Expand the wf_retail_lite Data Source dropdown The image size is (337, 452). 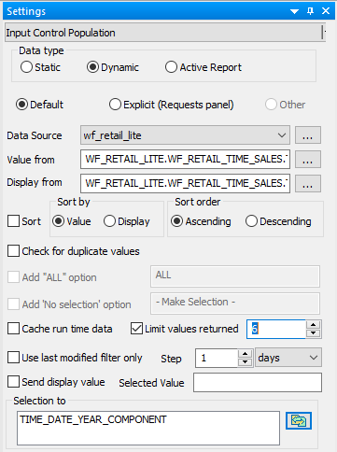[x=185, y=135]
